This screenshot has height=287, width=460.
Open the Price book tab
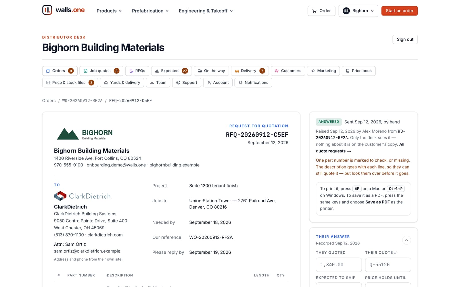[x=359, y=71]
